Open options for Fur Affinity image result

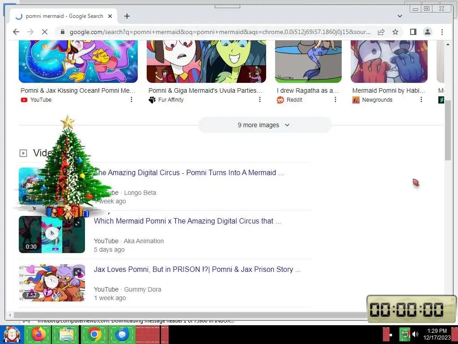260,100
